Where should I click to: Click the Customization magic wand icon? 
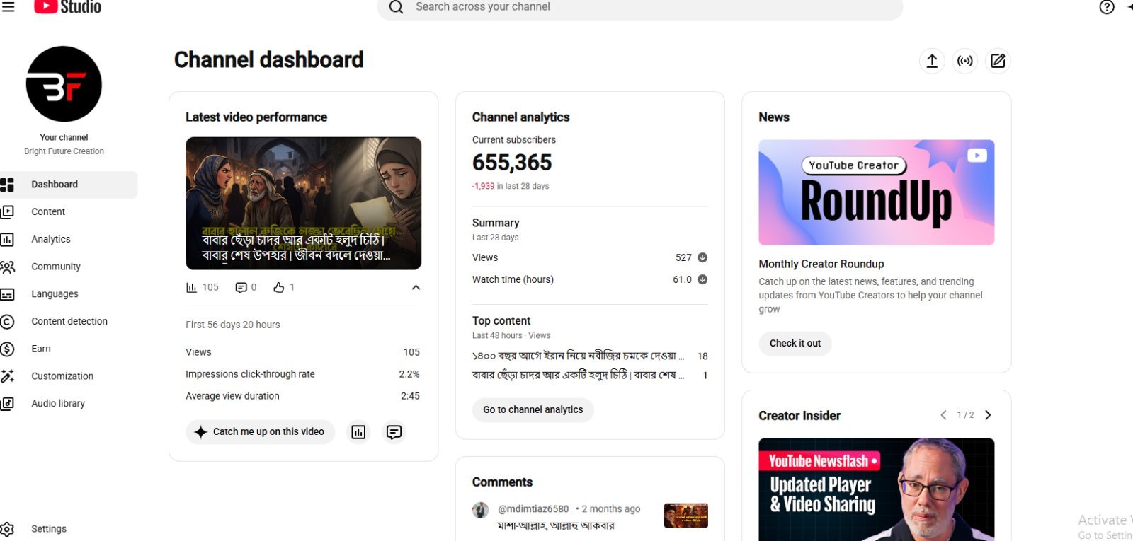7,376
